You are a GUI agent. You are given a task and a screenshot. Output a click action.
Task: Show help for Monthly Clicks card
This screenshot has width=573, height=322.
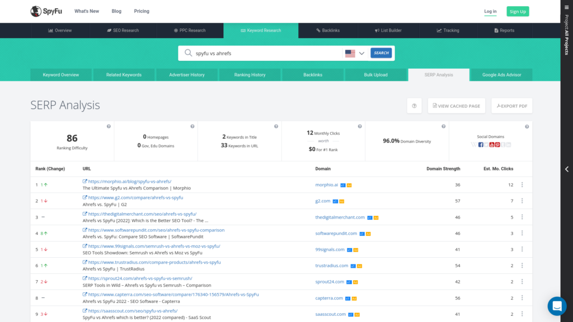[360, 126]
